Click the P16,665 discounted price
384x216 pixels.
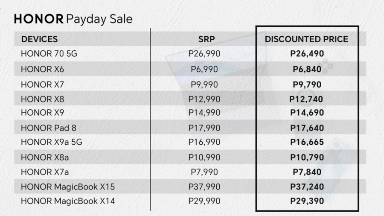click(x=307, y=142)
